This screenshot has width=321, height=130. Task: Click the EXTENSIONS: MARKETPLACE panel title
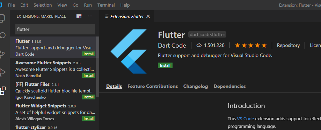click(41, 16)
